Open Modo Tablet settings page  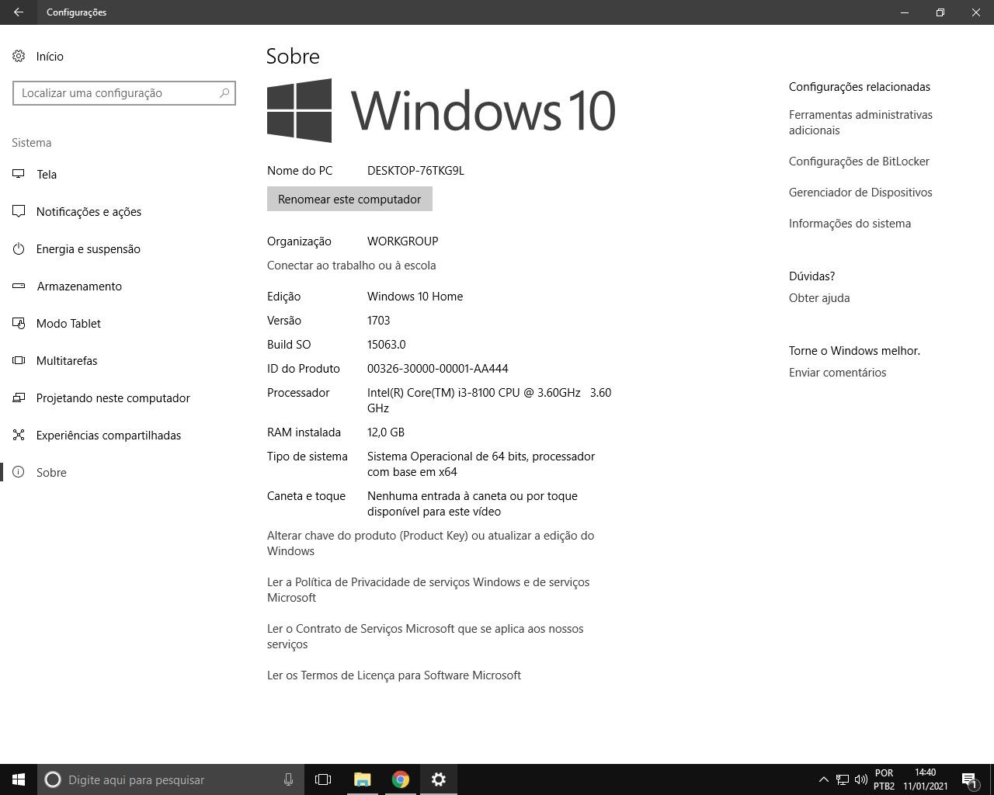tap(124, 323)
